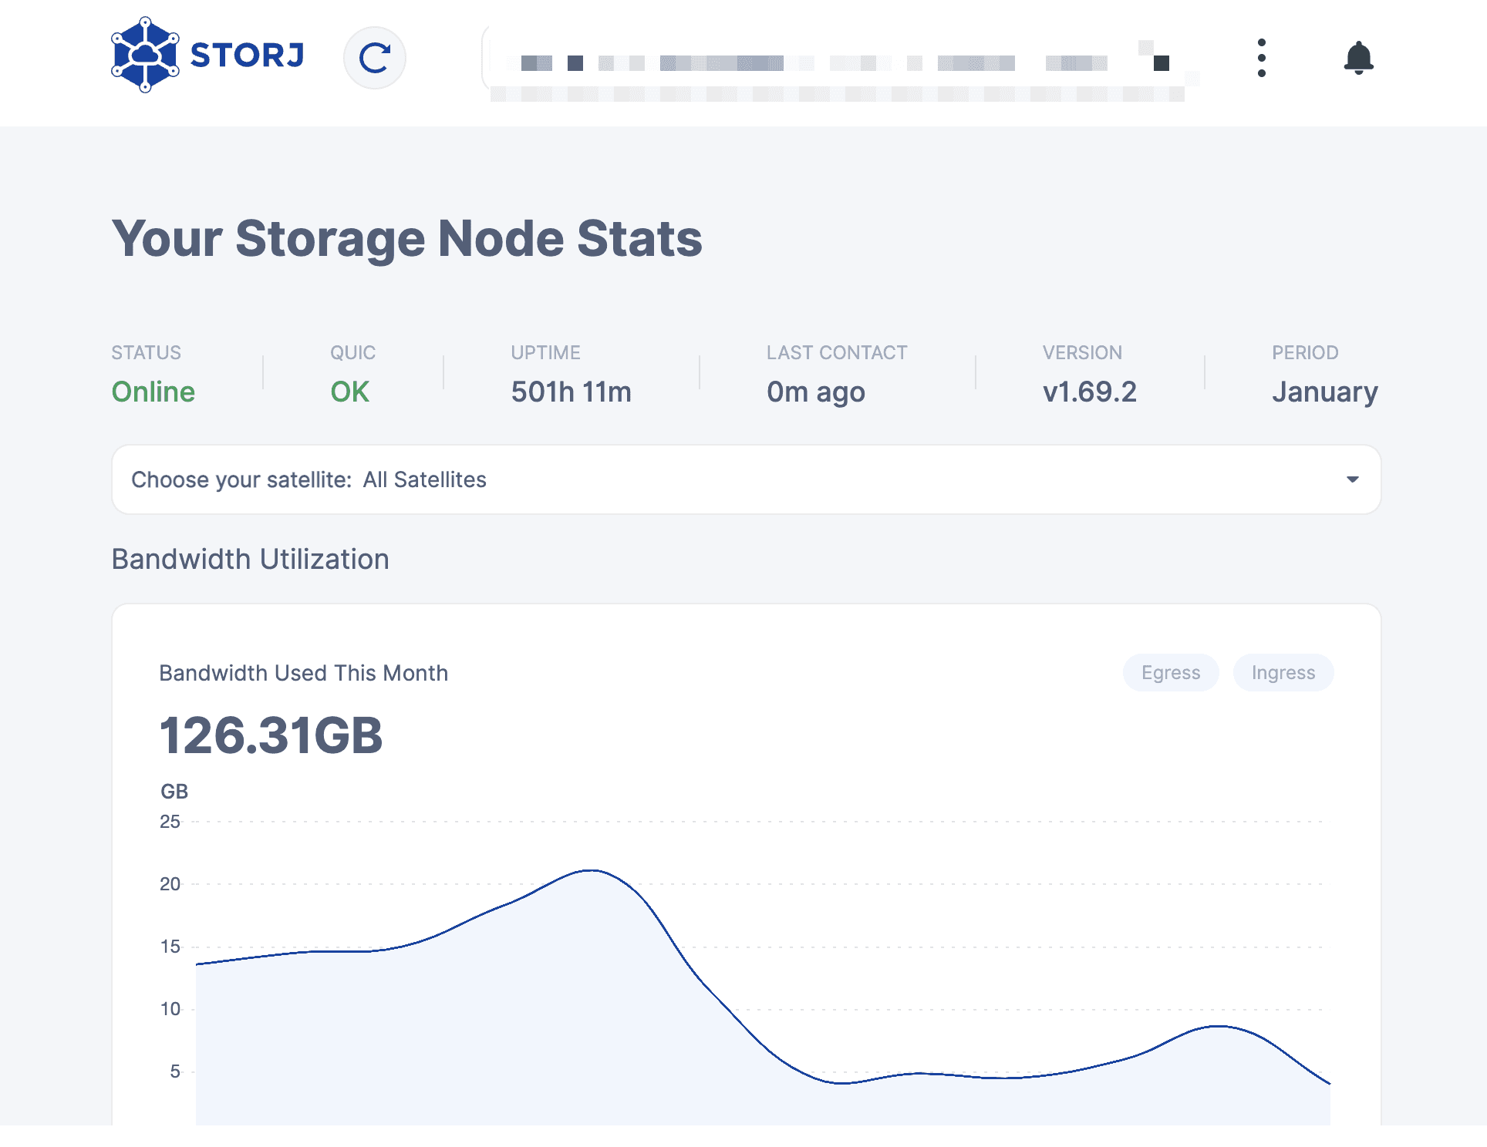This screenshot has width=1487, height=1147.
Task: Toggle the Egress chart filter
Action: [x=1170, y=673]
